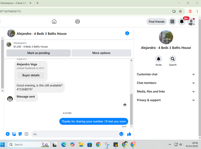Click the large listing photo in right panel
The width and height of the screenshot is (201, 149).
[x=166, y=37]
